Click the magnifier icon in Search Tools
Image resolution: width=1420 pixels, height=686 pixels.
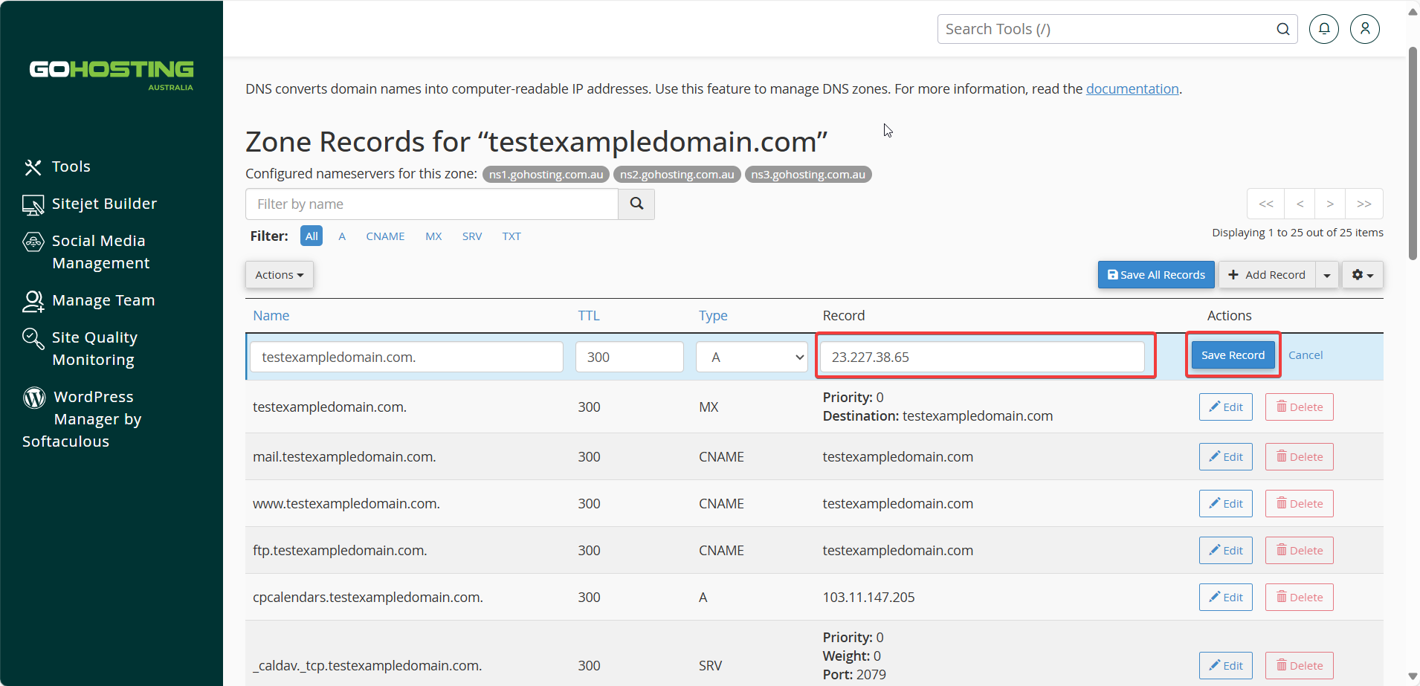(x=1283, y=29)
